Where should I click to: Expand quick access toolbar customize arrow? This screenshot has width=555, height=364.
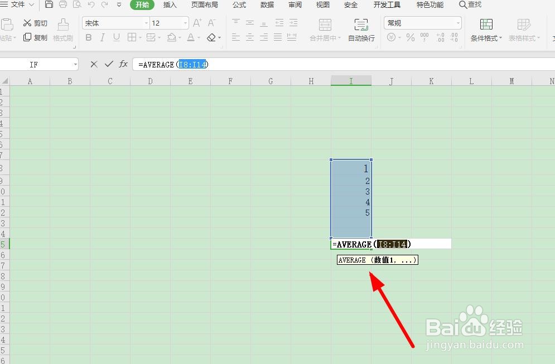(x=119, y=5)
